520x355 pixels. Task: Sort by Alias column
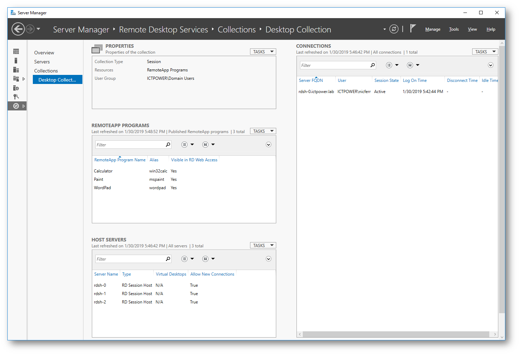154,160
